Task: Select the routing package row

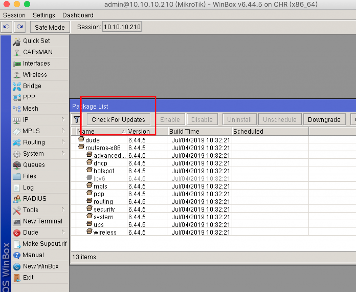Action: 213,202
